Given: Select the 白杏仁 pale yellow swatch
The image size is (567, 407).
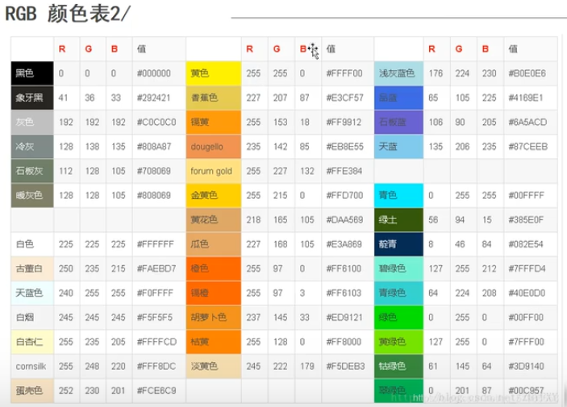Looking at the screenshot, I should 32,342.
